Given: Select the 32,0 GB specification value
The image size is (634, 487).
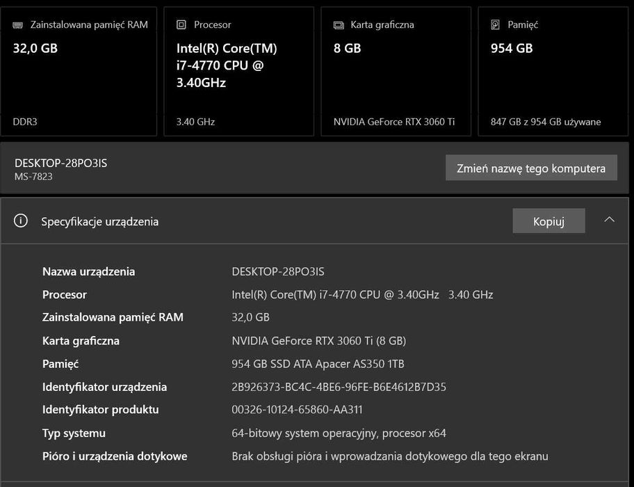Looking at the screenshot, I should 251,317.
